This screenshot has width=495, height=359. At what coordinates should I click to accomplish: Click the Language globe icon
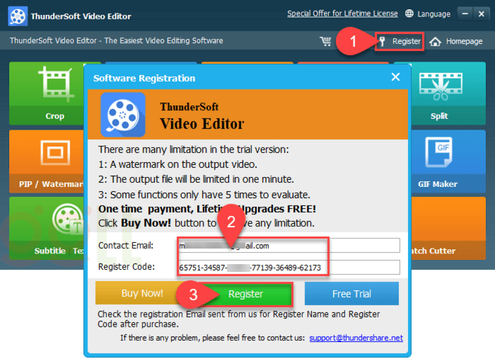coord(409,14)
